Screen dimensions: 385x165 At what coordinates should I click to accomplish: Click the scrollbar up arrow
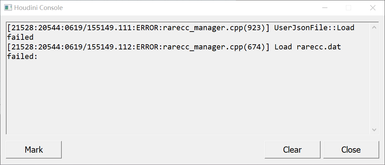374,27
